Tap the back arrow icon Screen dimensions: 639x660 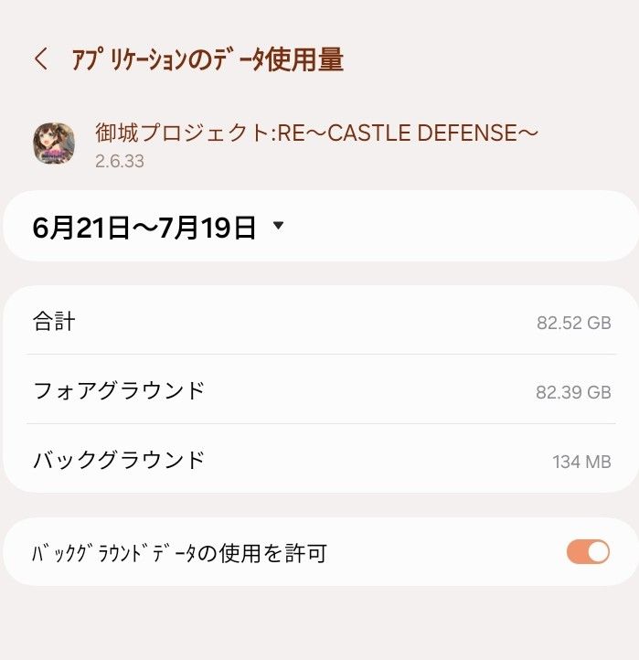(40, 60)
